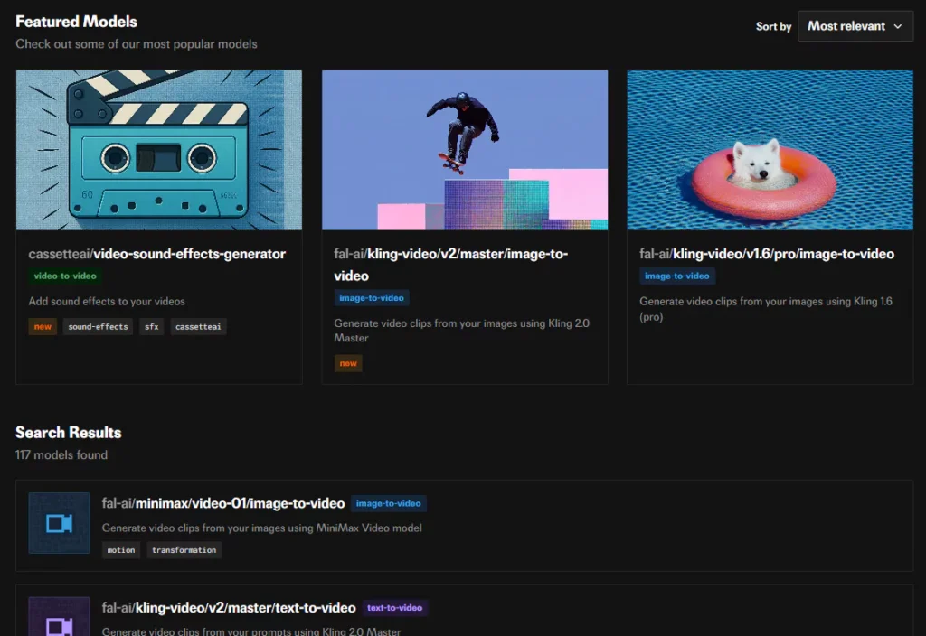Click the skateboarder featured model image
Image resolution: width=926 pixels, height=636 pixels.
click(465, 150)
